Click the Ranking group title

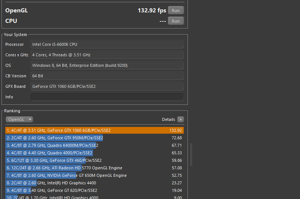pos(12,111)
